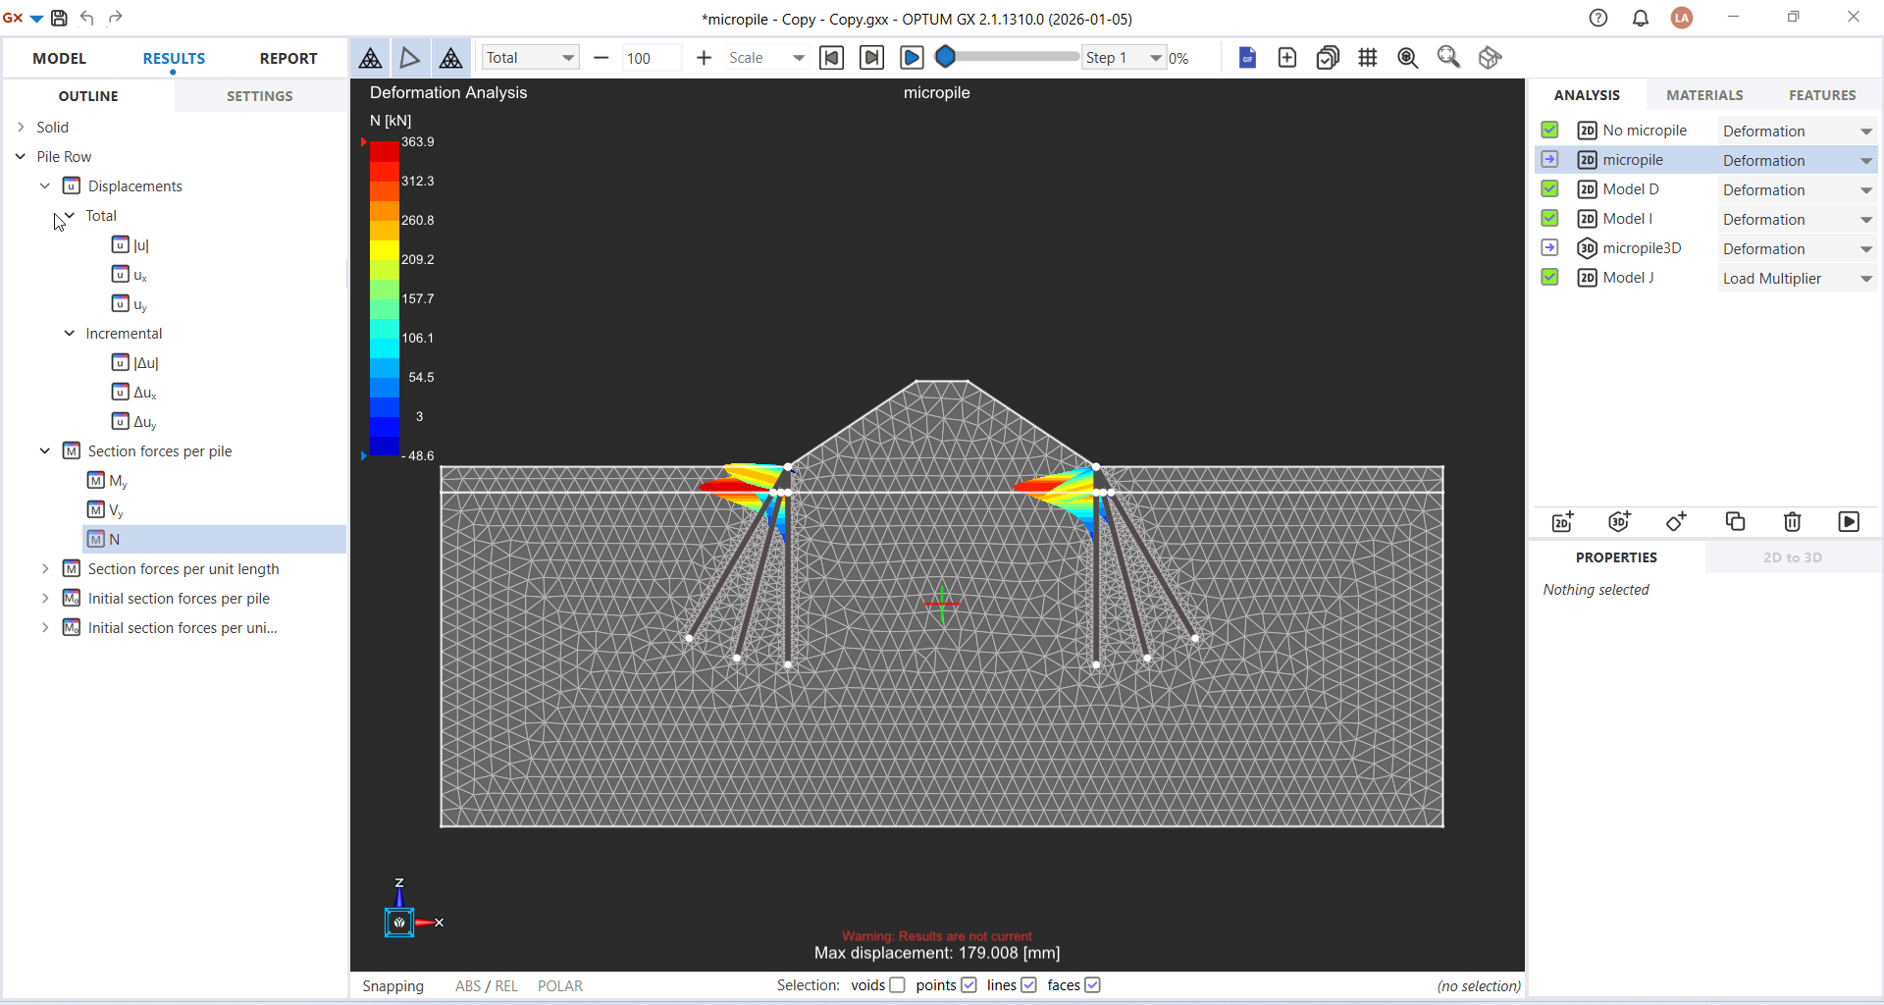Screen dimensions: 1884x1005
Task: Click the POLAR coordinate option
Action: (x=559, y=986)
